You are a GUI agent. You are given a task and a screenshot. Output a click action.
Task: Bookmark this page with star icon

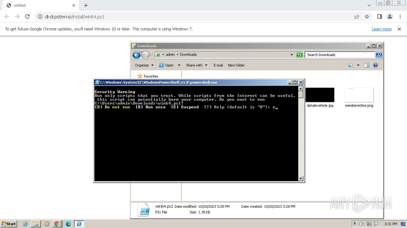pos(367,16)
